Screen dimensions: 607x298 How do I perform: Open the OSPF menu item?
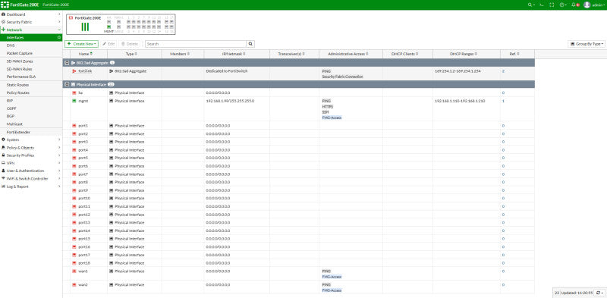(31, 108)
